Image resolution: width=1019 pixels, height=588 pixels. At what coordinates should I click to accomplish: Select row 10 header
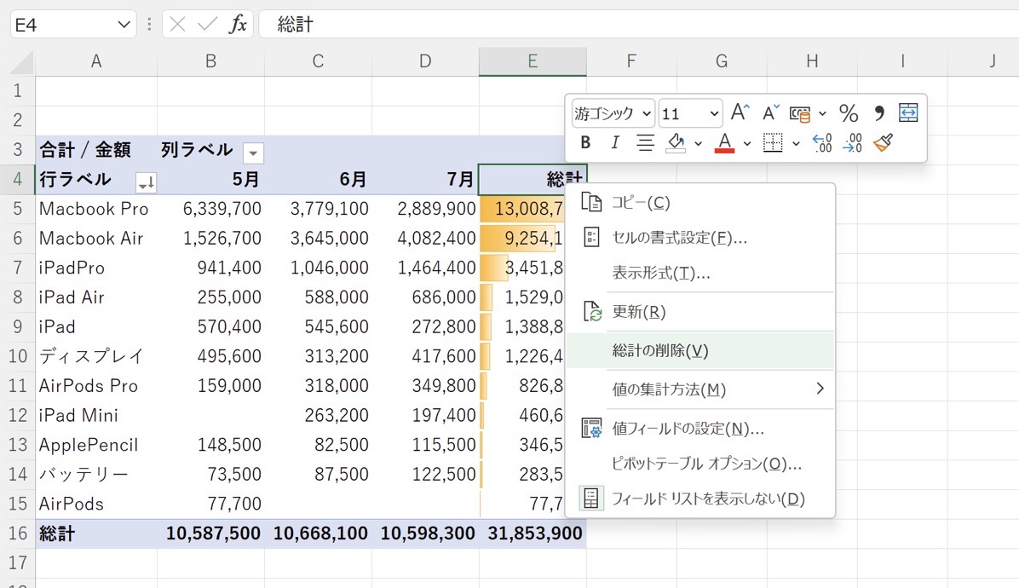(x=18, y=356)
